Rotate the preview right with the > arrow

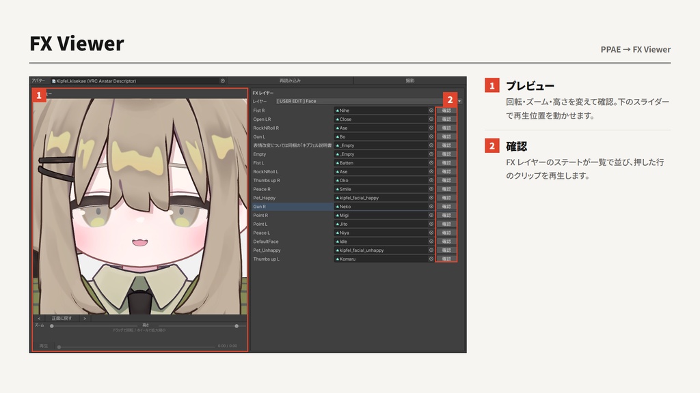pos(84,319)
